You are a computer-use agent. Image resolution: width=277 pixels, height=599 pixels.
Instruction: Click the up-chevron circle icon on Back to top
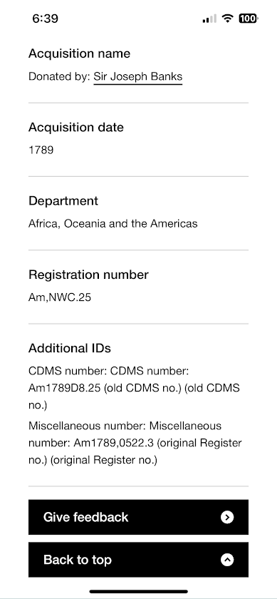(227, 560)
